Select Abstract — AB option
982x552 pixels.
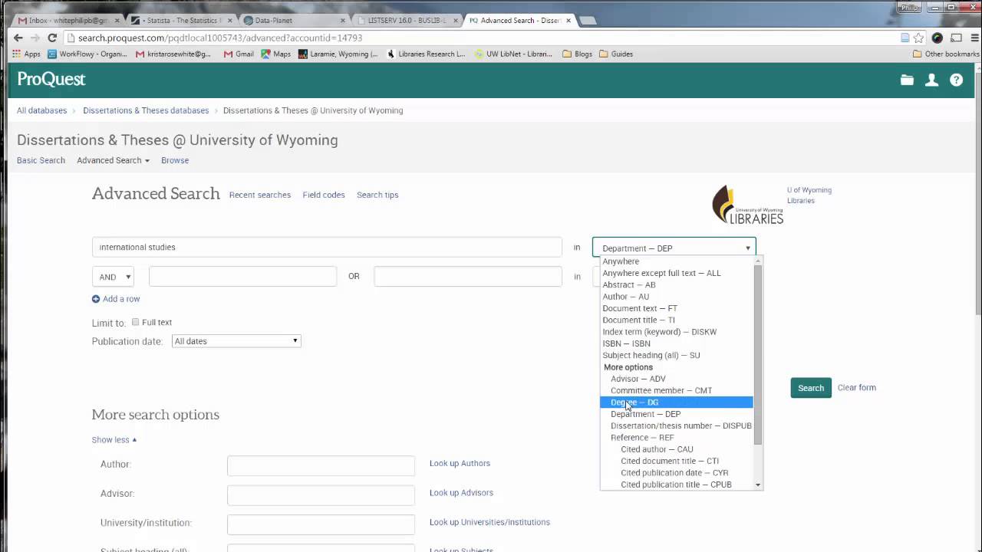676,285
